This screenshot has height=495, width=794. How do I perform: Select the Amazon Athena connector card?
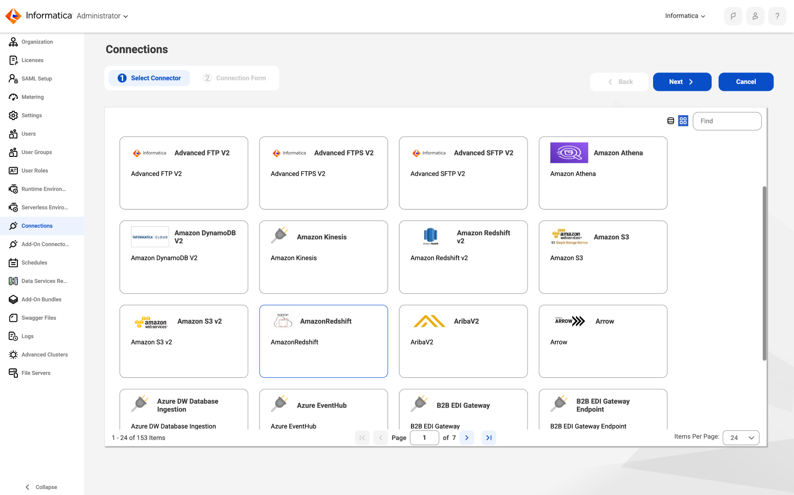[603, 173]
